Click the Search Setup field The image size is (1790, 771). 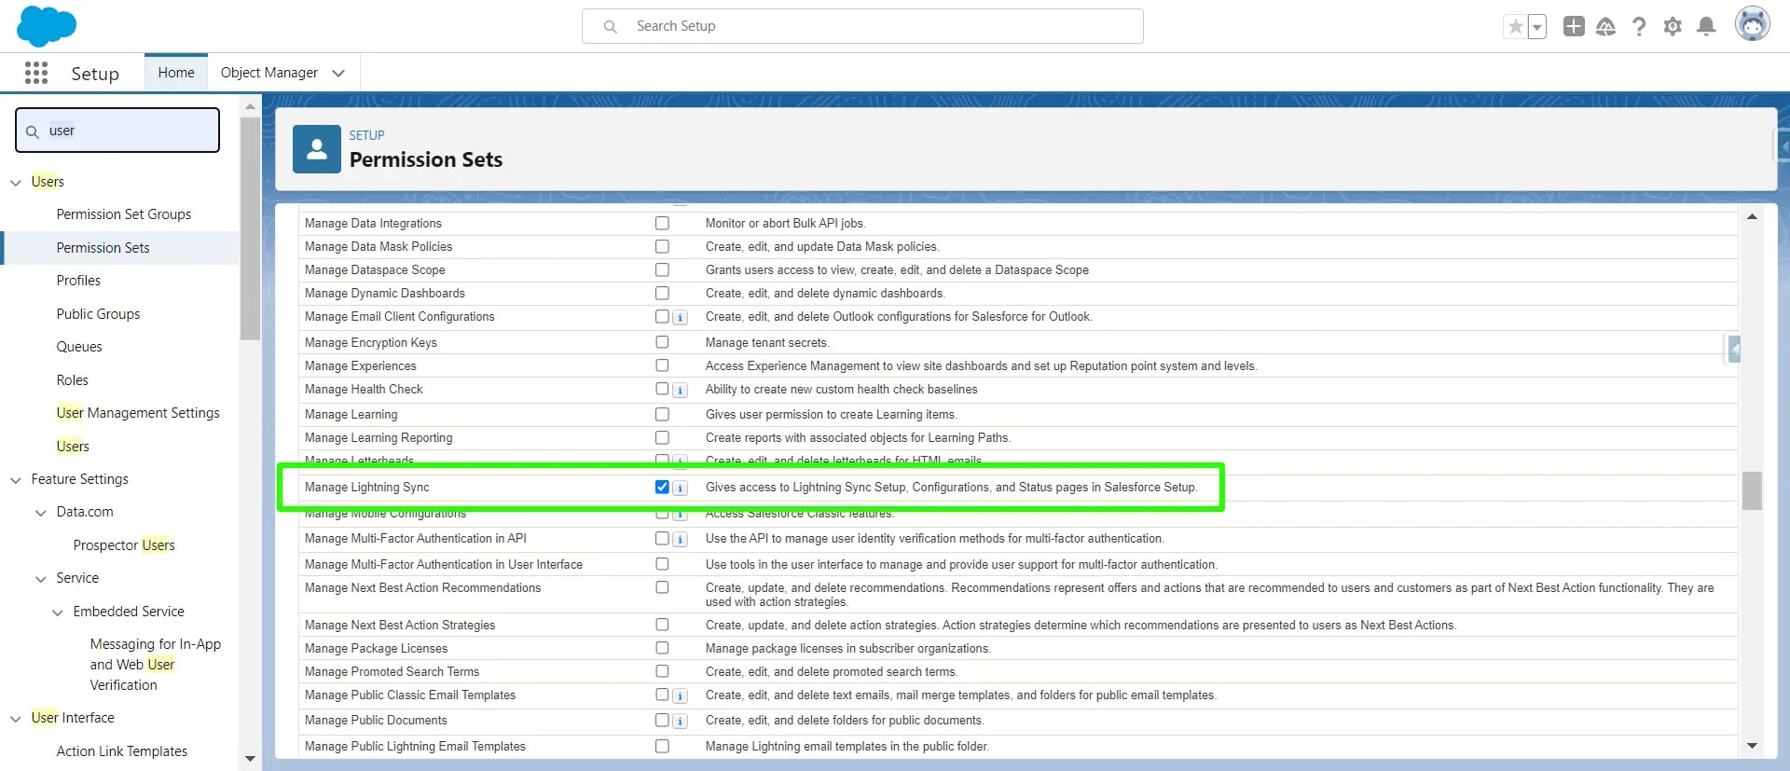(862, 26)
